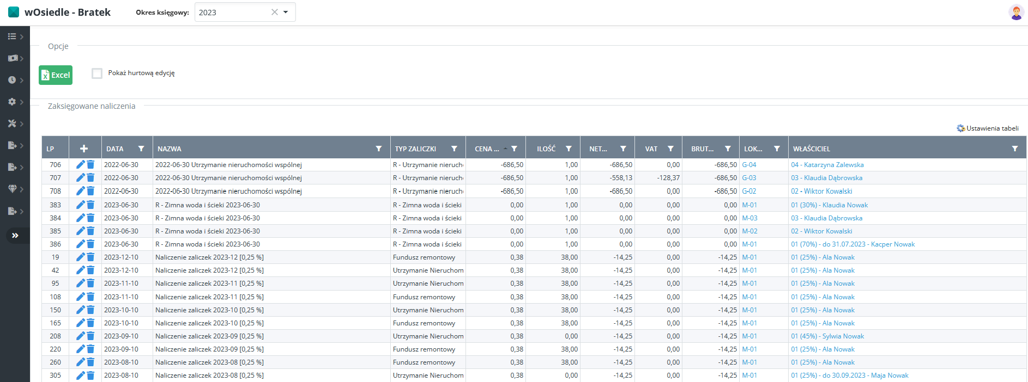1028x382 pixels.
Task: Toggle 'Pokaż hurtową edycję' checkbox
Action: [x=97, y=73]
